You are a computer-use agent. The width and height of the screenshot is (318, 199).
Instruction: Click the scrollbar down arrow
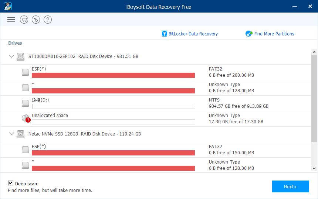(314, 168)
